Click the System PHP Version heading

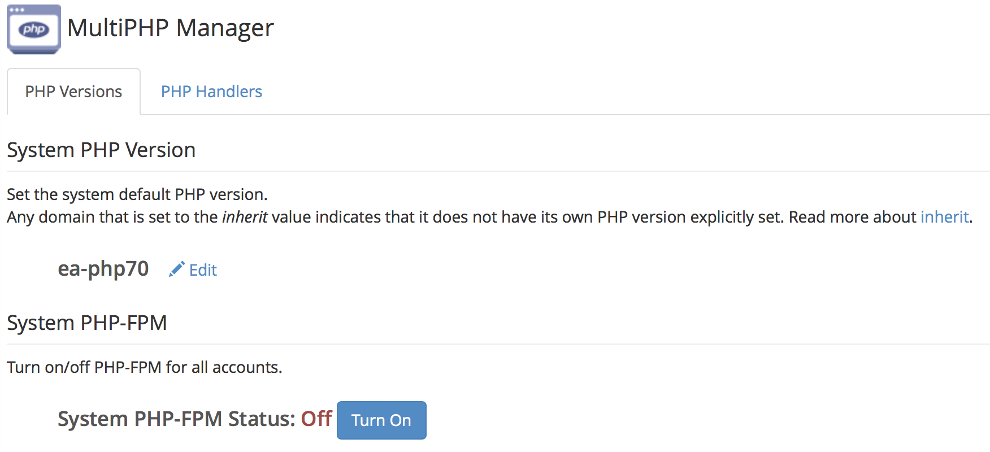coord(101,150)
